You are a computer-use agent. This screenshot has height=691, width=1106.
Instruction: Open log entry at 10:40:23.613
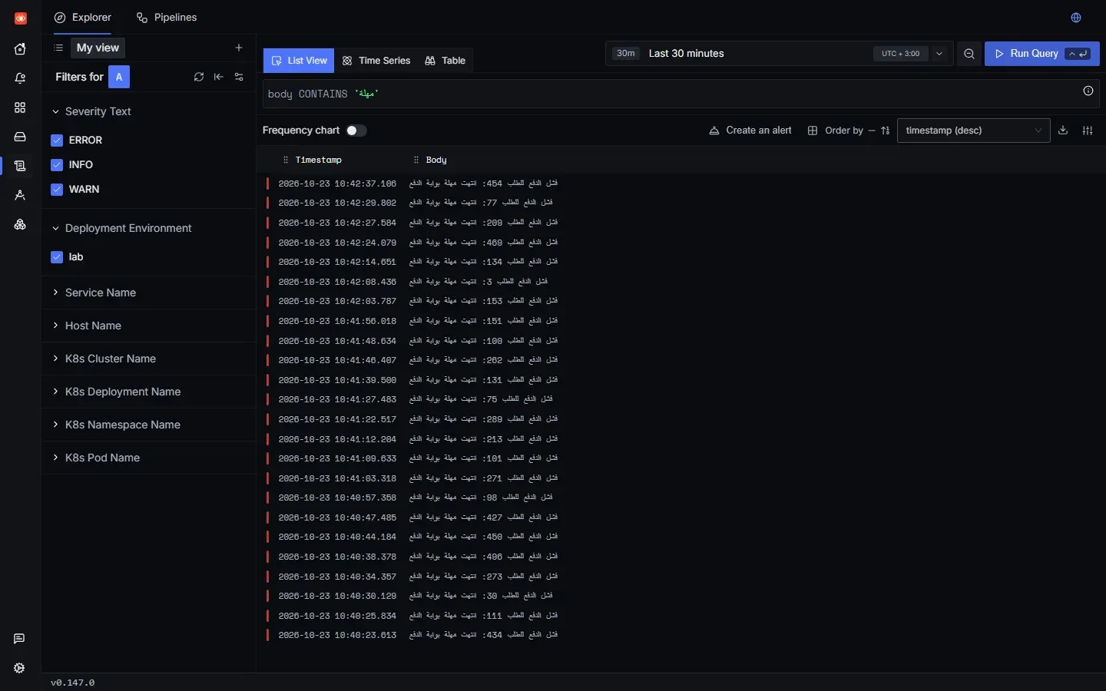coord(680,635)
